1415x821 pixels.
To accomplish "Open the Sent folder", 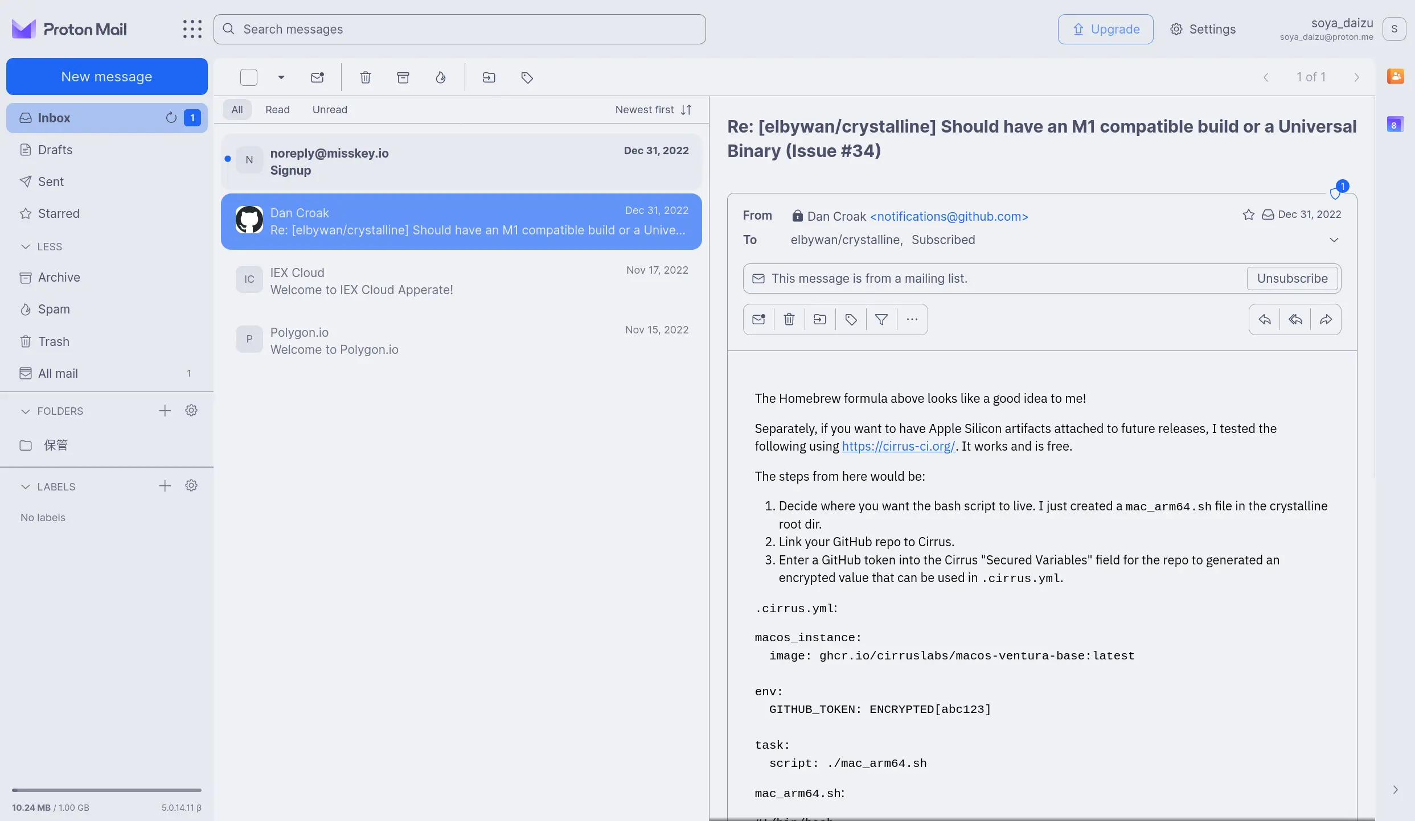I will (x=107, y=181).
